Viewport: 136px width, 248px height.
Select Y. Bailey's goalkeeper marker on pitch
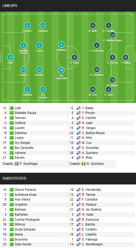126,57
